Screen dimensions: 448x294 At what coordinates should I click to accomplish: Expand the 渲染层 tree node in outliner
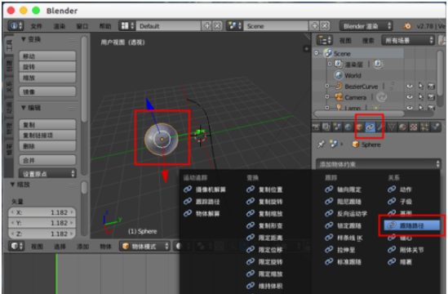coord(330,64)
